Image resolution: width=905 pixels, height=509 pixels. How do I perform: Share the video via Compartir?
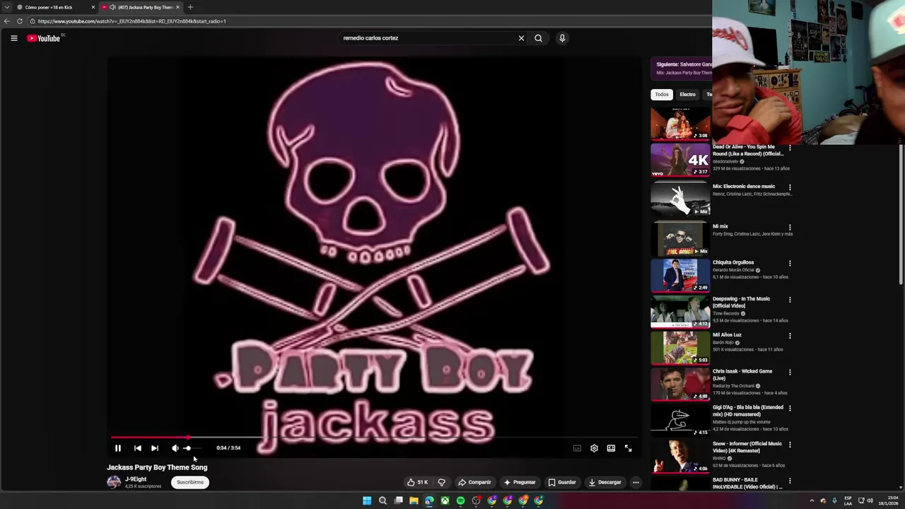474,482
